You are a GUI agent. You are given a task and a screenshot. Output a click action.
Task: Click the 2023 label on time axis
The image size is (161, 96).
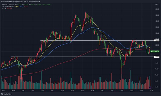[132, 90]
